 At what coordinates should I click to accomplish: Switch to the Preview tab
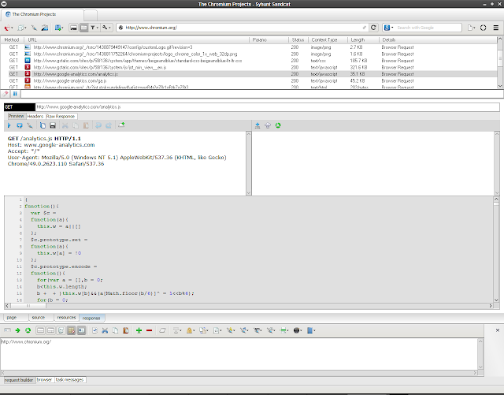16,116
